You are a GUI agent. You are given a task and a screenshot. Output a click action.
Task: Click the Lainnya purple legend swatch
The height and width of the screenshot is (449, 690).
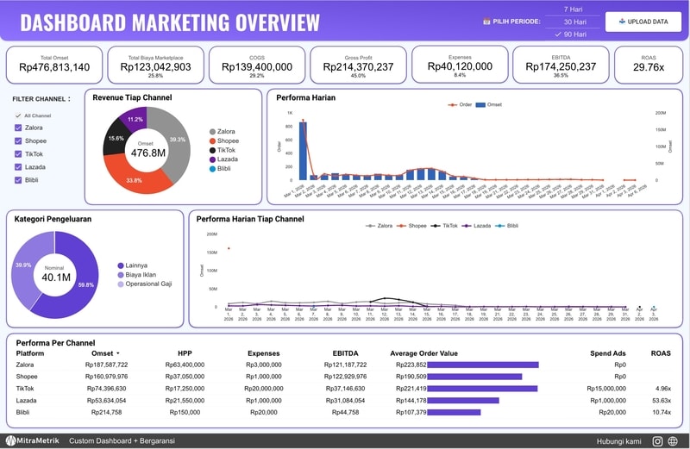[121, 265]
